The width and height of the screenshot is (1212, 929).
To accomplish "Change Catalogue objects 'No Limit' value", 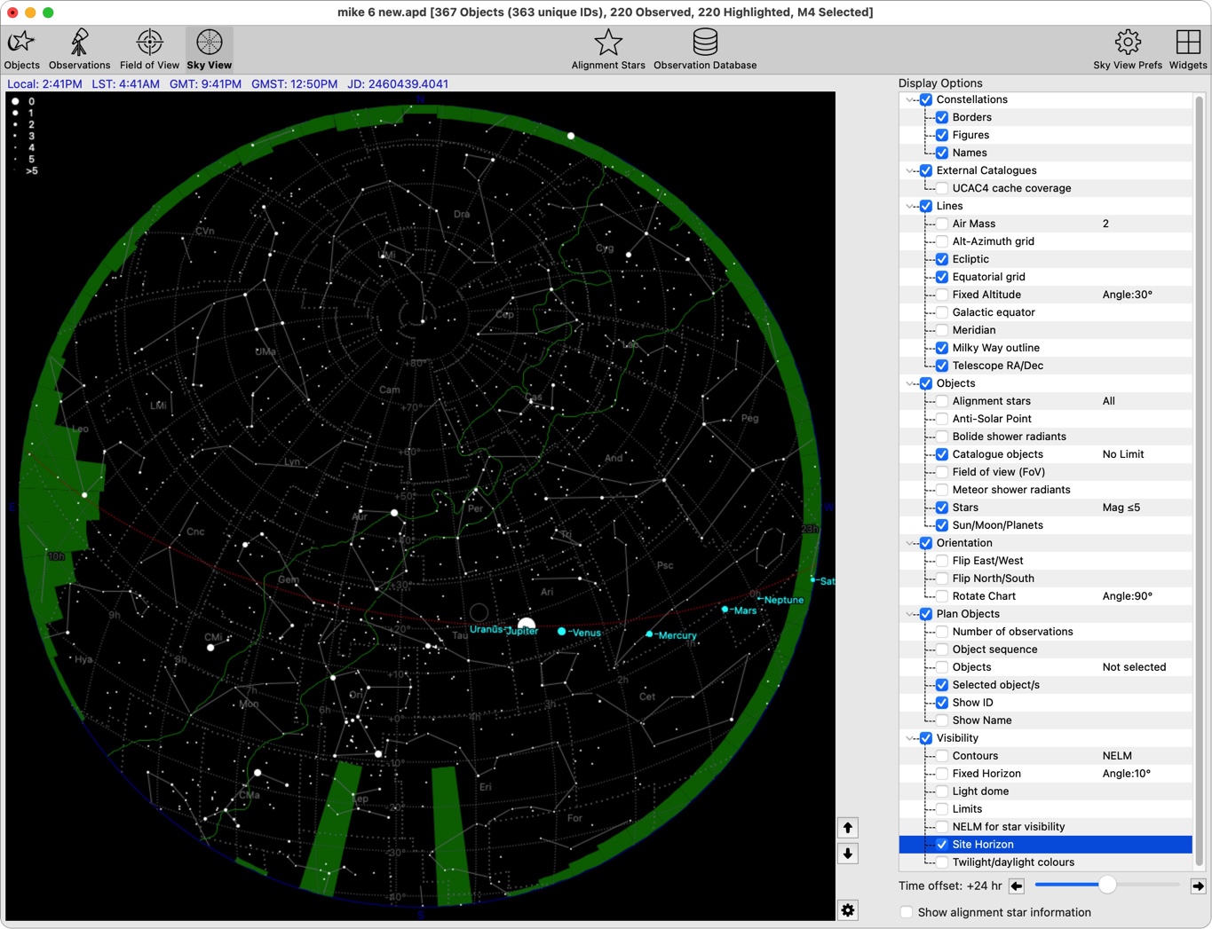I will click(x=1123, y=454).
